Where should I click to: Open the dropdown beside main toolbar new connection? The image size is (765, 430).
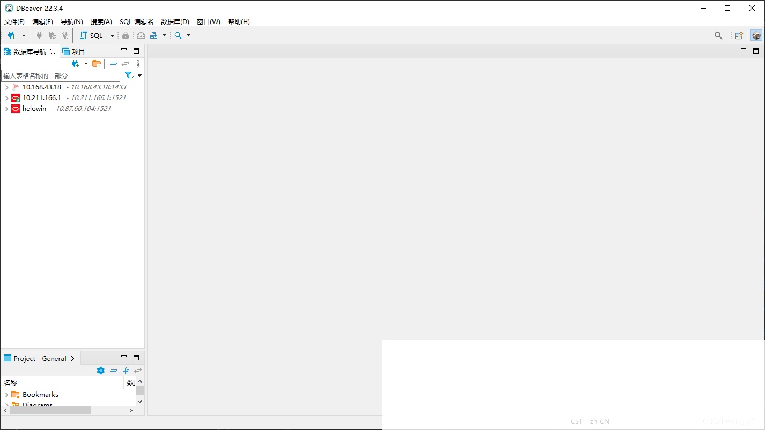click(x=24, y=36)
